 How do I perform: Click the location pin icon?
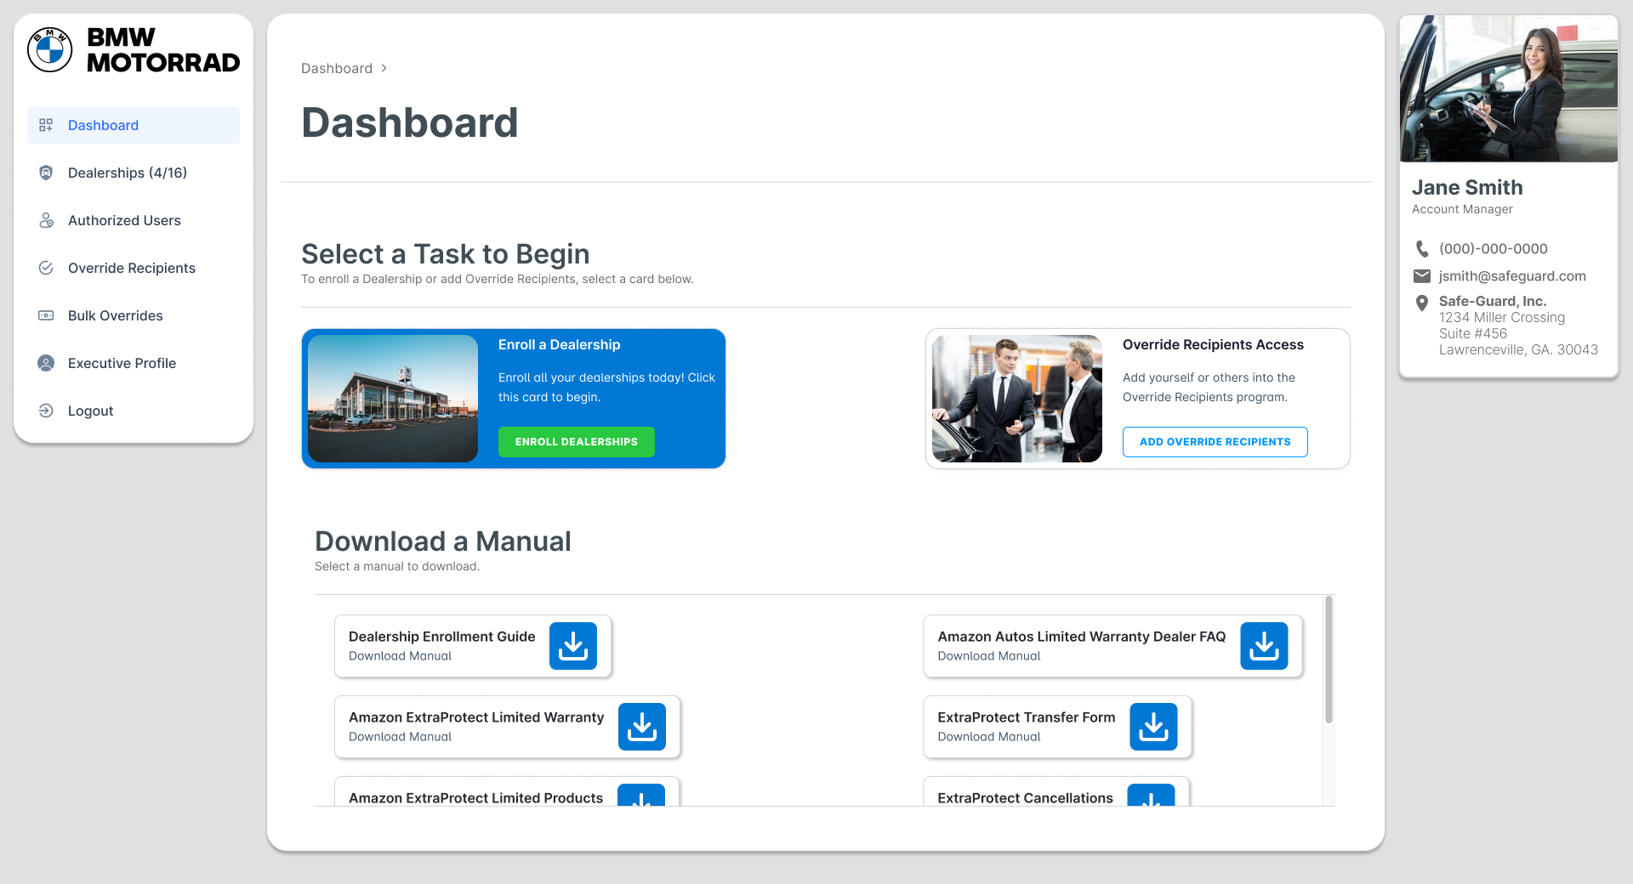tap(1421, 303)
